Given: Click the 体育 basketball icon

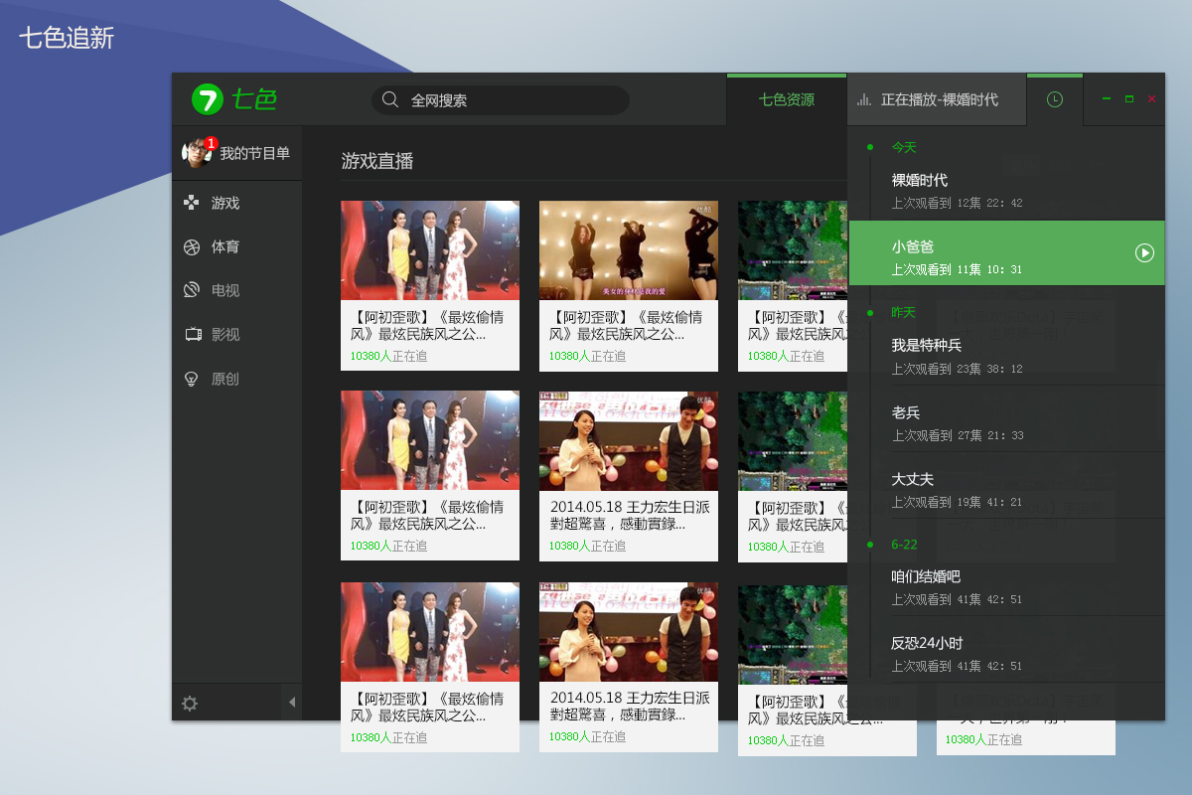Looking at the screenshot, I should (x=192, y=246).
